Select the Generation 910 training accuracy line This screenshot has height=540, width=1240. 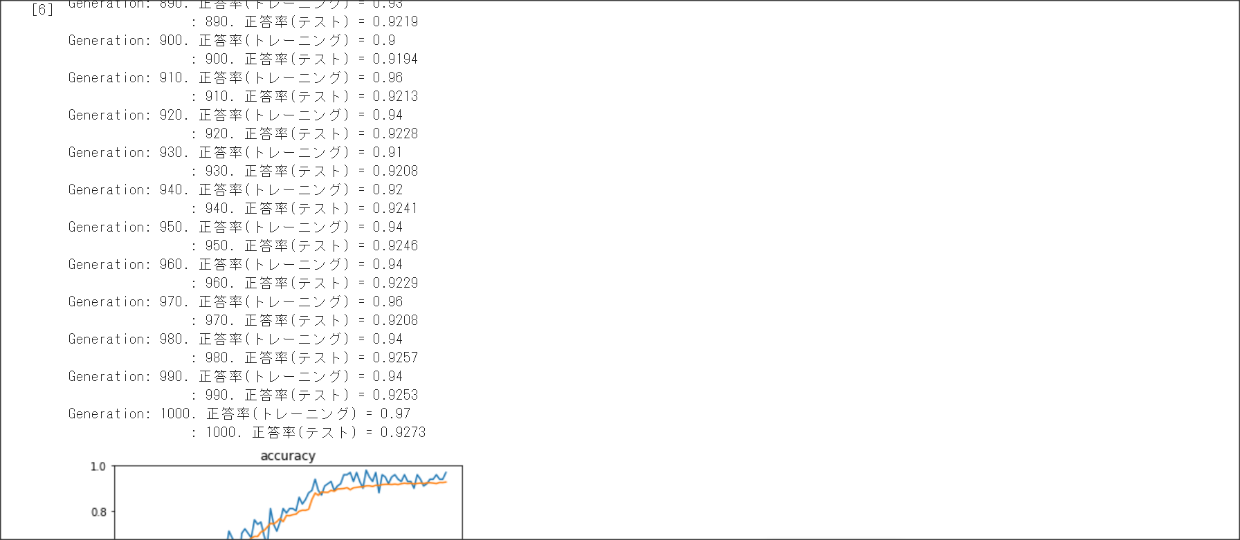(x=235, y=77)
